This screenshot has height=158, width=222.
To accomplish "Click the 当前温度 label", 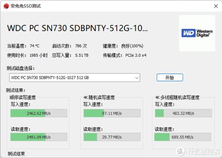I will pyautogui.click(x=17, y=46).
